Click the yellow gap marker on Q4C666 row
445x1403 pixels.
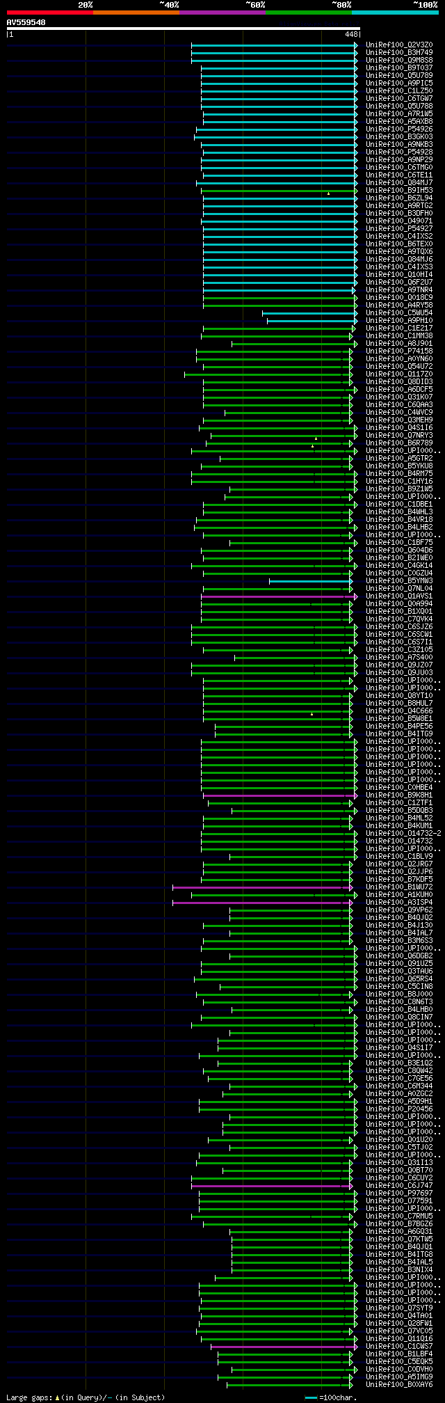point(311,713)
